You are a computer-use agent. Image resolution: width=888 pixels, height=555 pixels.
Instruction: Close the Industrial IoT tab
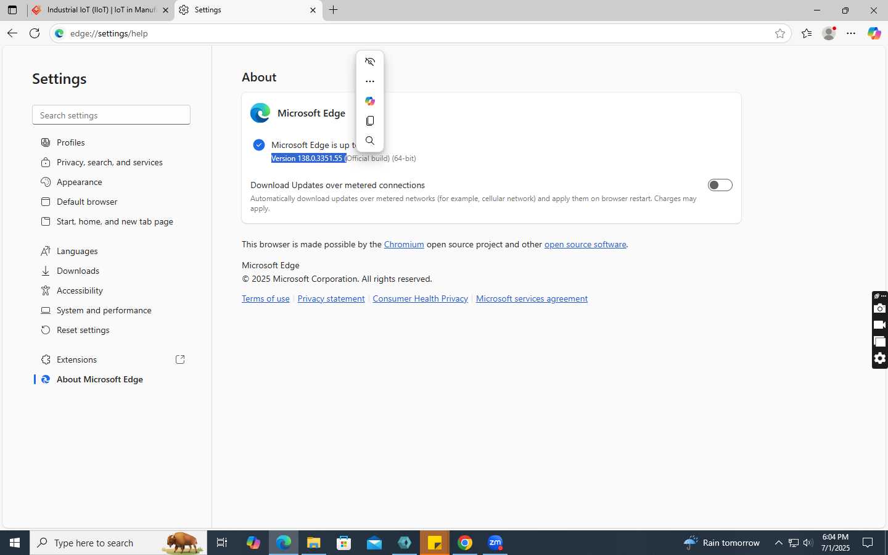[x=165, y=10]
